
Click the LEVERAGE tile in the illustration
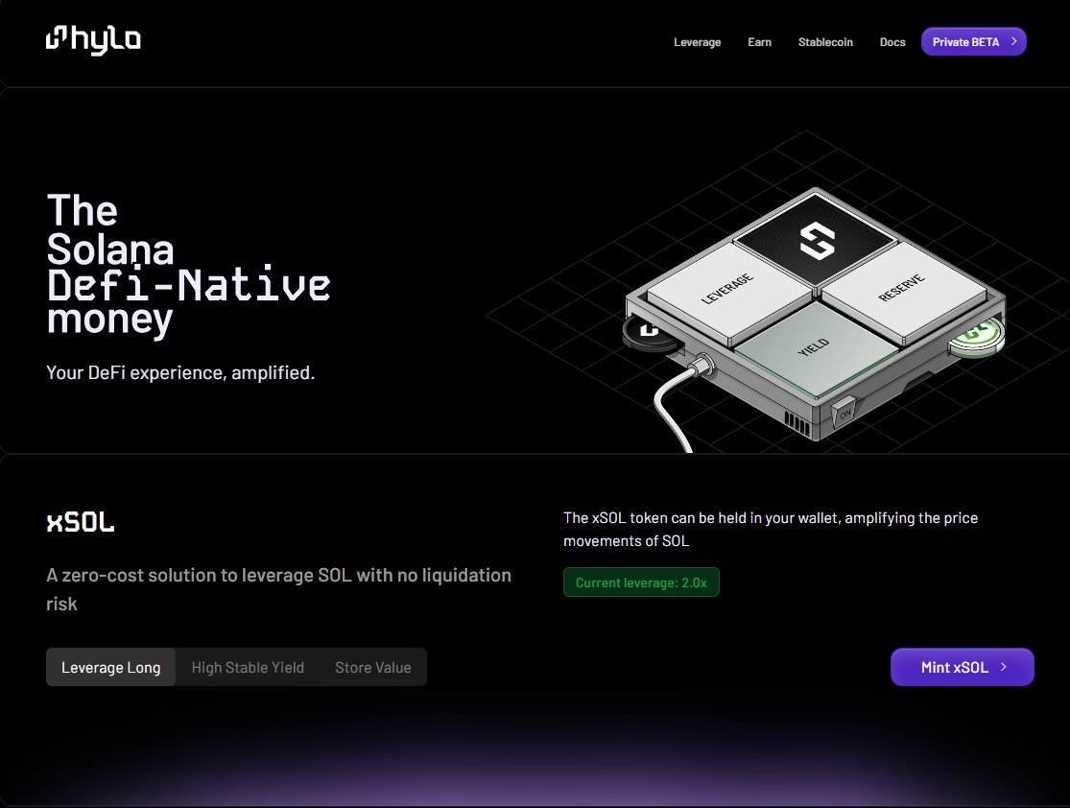[728, 291]
